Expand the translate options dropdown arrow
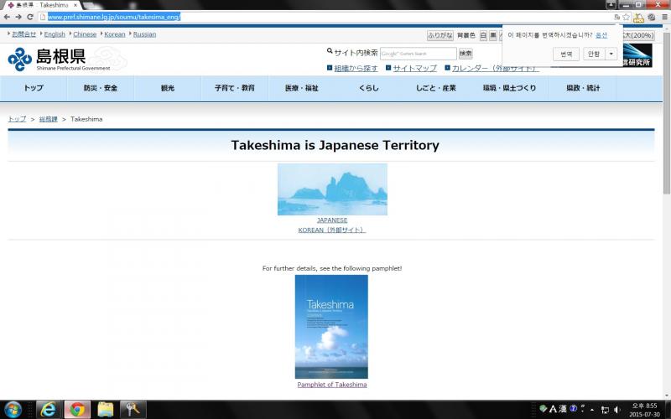This screenshot has height=419, width=671. pos(611,54)
